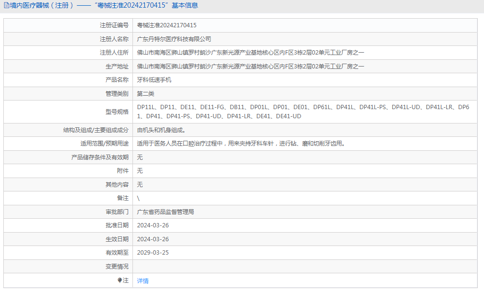Select product name 牙科低速手机
Viewport: 484px width, 291px height.
[154, 80]
